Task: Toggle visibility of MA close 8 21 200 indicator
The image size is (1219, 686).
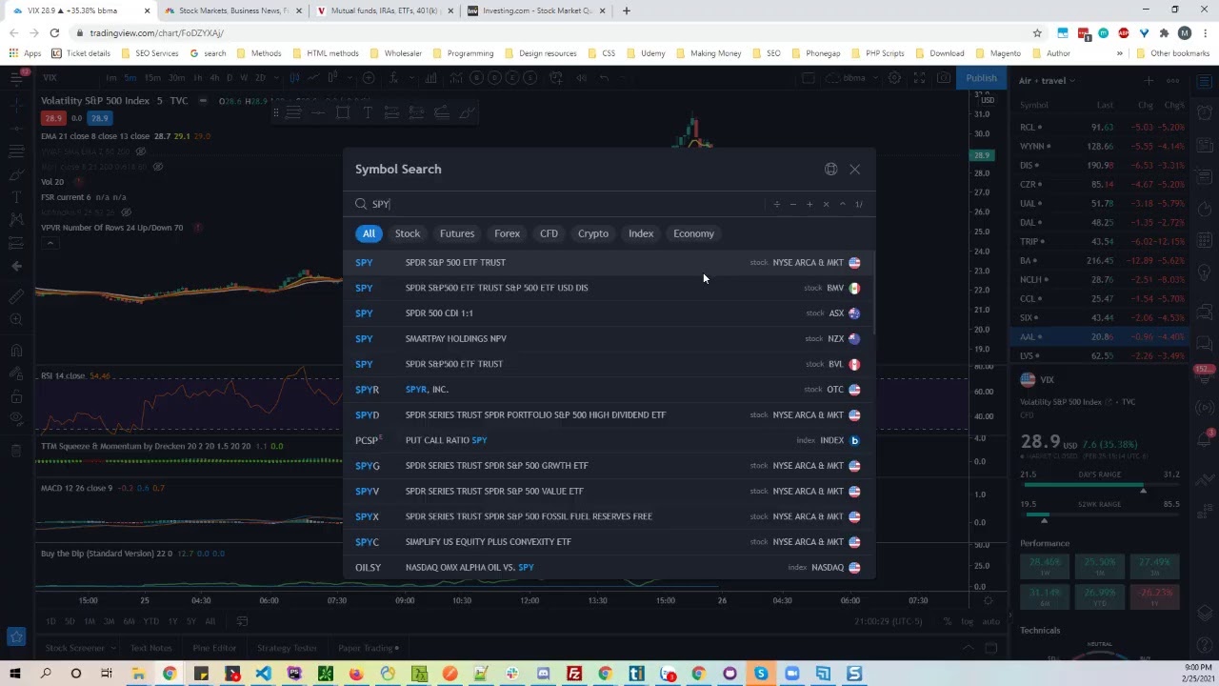Action: click(158, 167)
